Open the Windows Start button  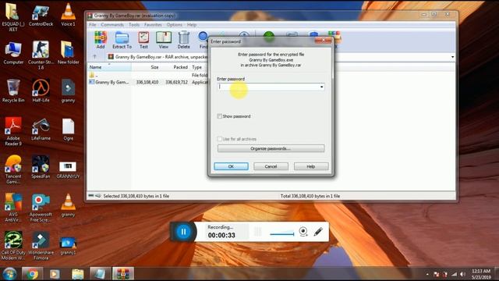point(9,274)
